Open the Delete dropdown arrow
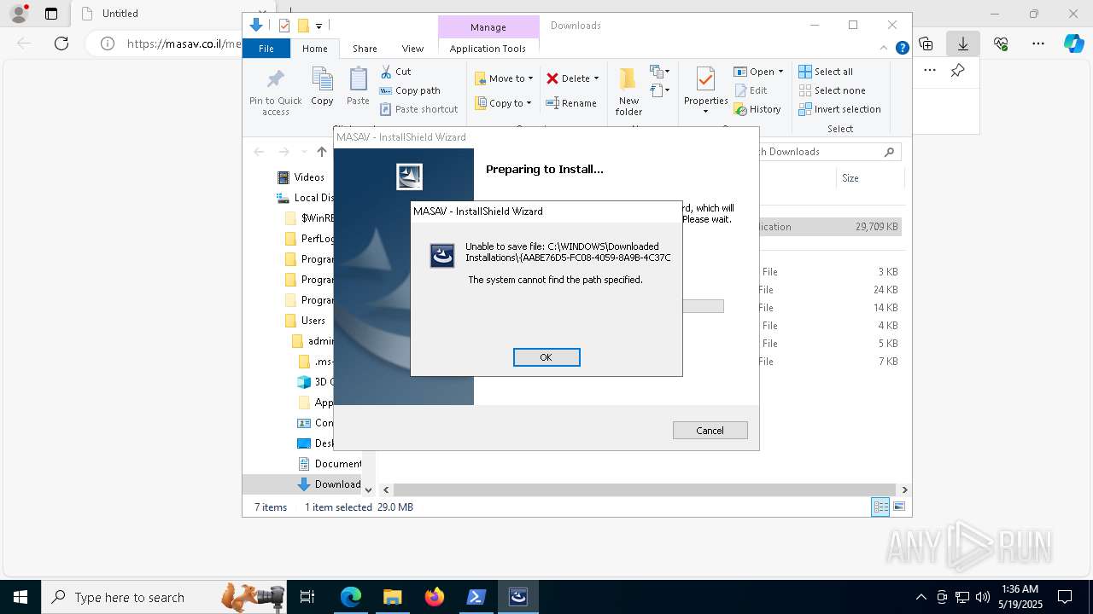Viewport: 1093px width, 614px height. coord(596,78)
